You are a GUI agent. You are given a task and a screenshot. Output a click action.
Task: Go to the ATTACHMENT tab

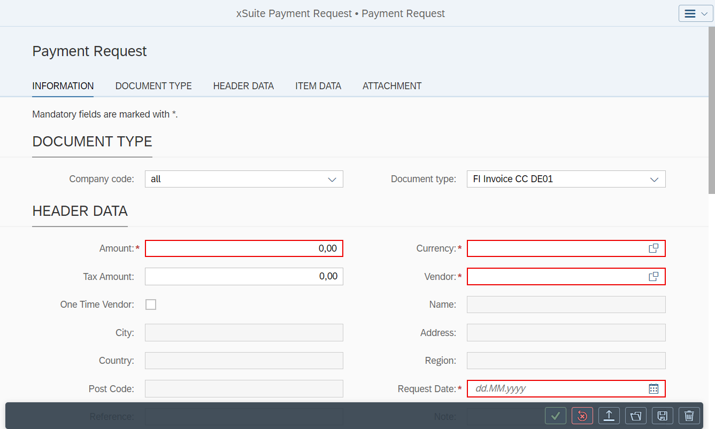(392, 86)
